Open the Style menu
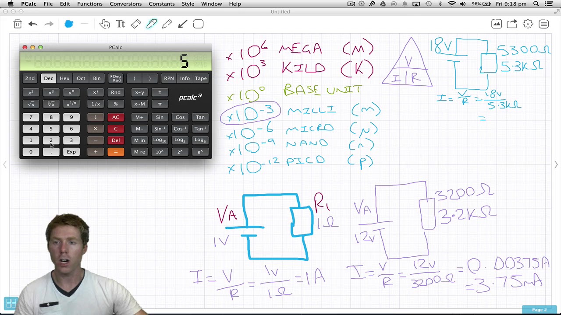The width and height of the screenshot is (561, 315). (188, 4)
